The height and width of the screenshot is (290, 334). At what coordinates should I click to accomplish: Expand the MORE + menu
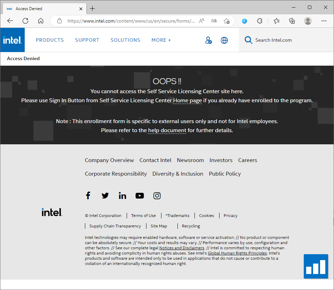tap(161, 40)
